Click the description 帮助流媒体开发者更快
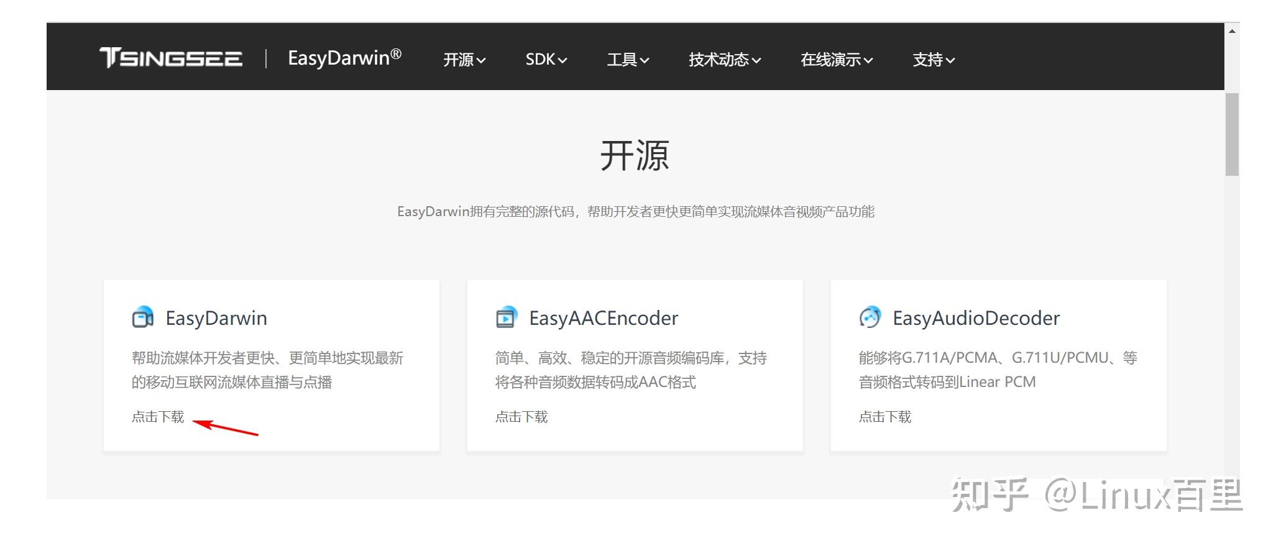Image resolution: width=1276 pixels, height=546 pixels. [x=267, y=370]
